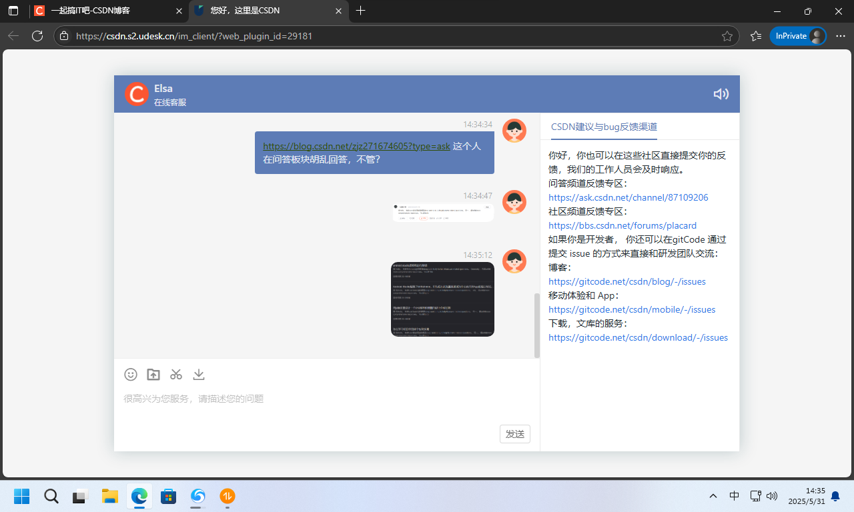Click the agent name Elsa
Viewport: 854px width, 512px height.
coord(163,89)
